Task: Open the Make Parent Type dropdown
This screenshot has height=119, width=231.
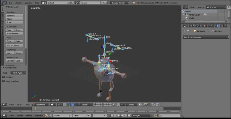Action: click(18, 73)
